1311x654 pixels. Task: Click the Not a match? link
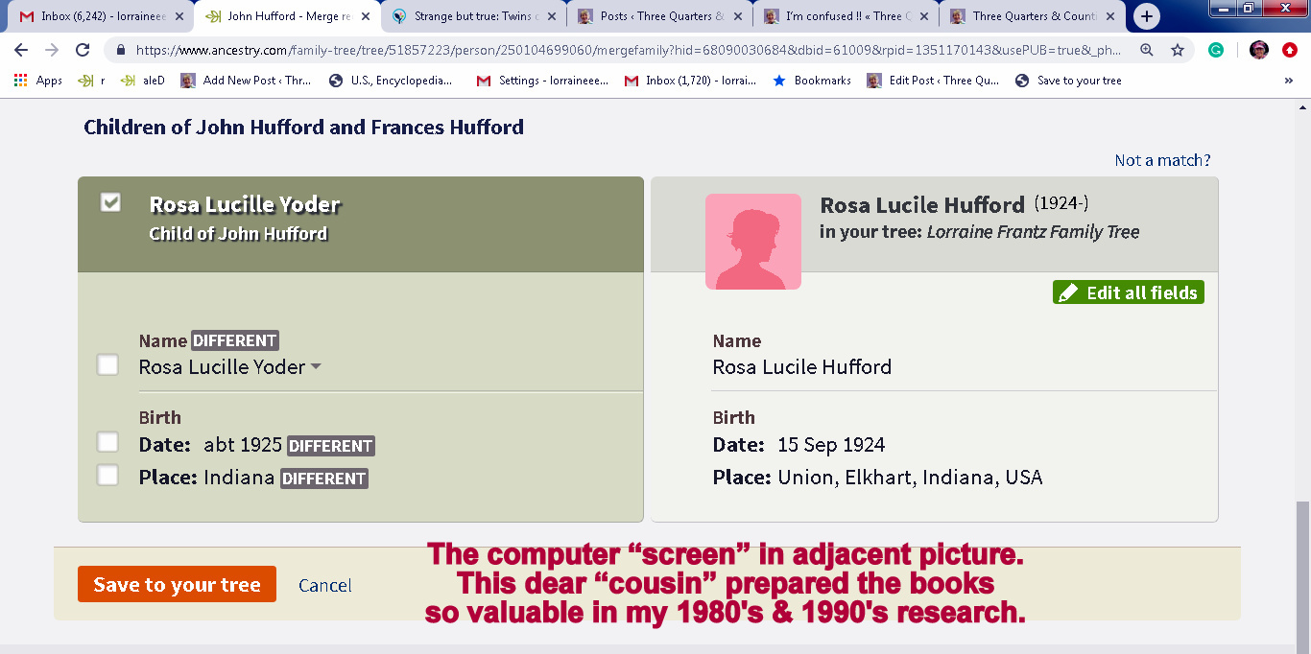(x=1162, y=160)
